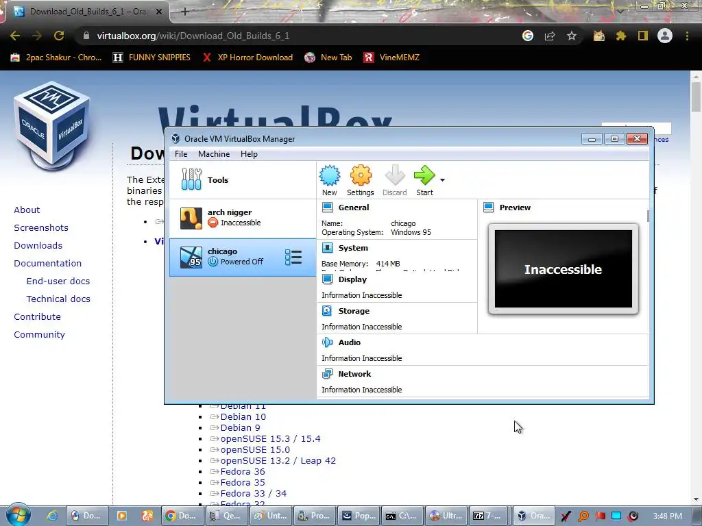Open the openSUSE 15.0 link

coord(255,449)
